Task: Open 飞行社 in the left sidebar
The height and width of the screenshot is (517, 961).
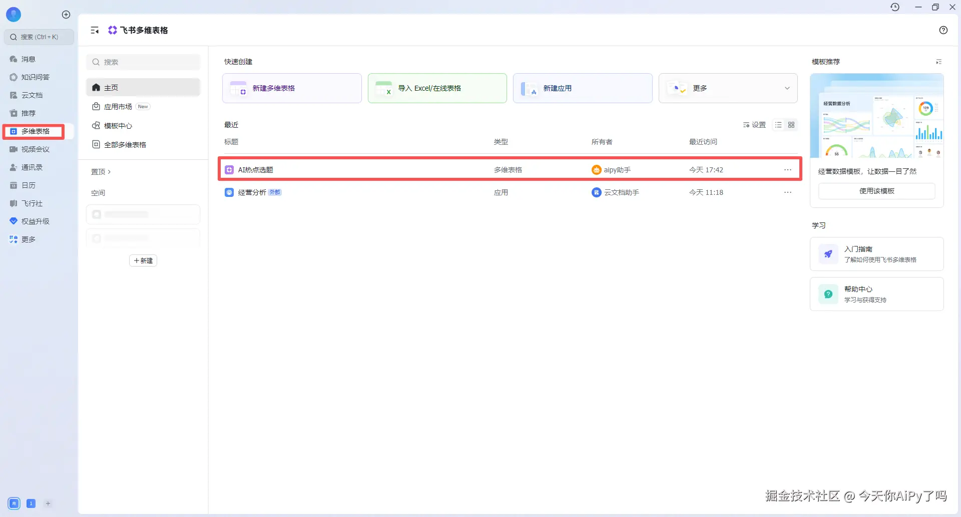Action: [32, 203]
